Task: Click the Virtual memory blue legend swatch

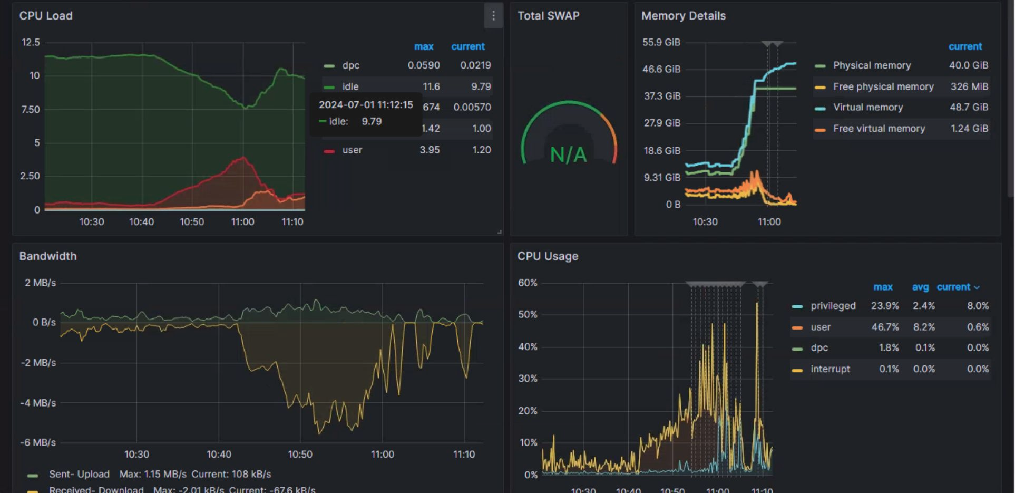Action: tap(820, 108)
